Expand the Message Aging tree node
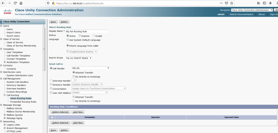This screenshot has width=278, height=133. (x=5, y=118)
